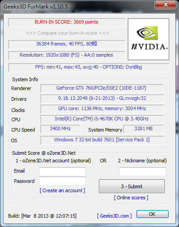Image resolution: width=179 pixels, height=227 pixels.
Task: Click the NVIDIA logo image
Action: click(148, 39)
